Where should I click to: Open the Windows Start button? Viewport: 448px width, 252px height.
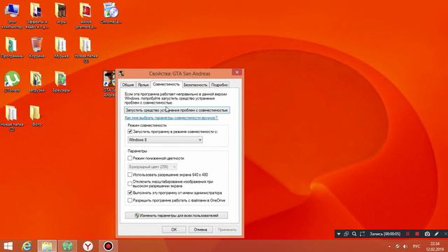point(8,246)
